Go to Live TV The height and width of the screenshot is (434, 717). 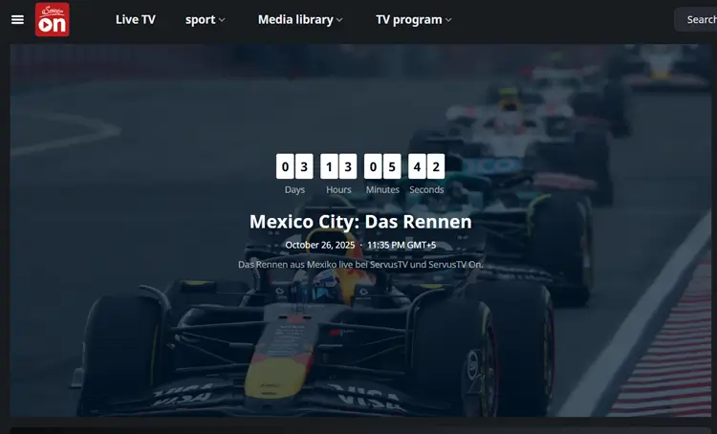(x=135, y=19)
